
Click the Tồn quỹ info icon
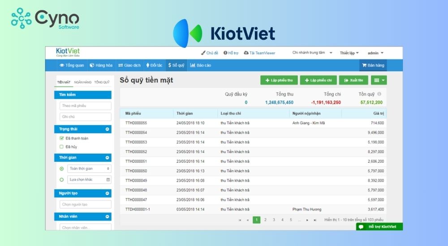pos(379,94)
